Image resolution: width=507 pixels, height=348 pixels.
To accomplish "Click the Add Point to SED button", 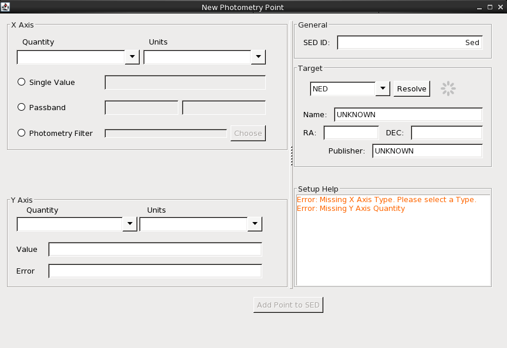I will pyautogui.click(x=288, y=305).
